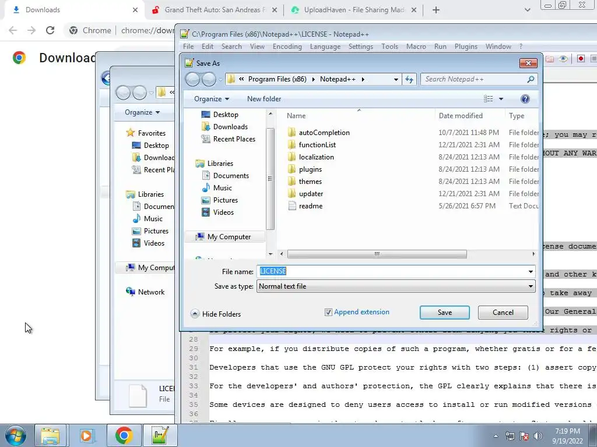The width and height of the screenshot is (597, 447).
Task: Open Save as type combo box
Action: (x=396, y=286)
